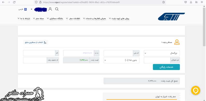Open the روش های تهیه بلیت menu
The image size is (206, 101).
click(119, 19)
